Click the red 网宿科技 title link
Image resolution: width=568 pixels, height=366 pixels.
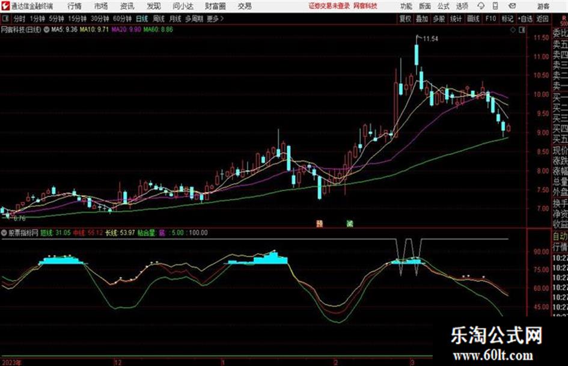pos(365,6)
